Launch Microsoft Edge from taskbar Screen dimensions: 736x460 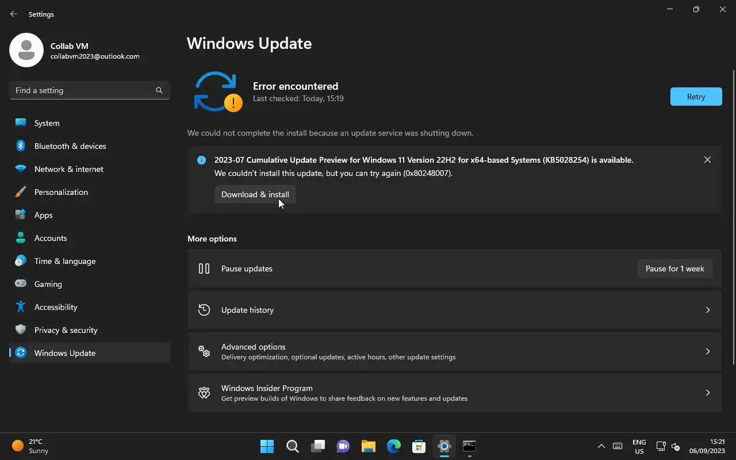coord(394,446)
